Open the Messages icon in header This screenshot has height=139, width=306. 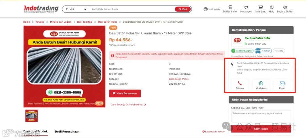click(246, 7)
